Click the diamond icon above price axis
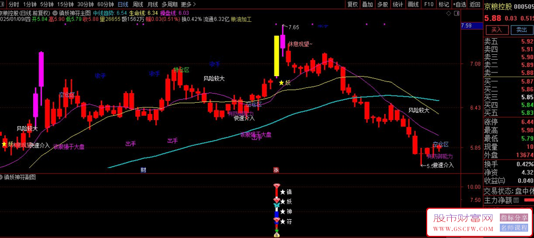 pos(449,13)
